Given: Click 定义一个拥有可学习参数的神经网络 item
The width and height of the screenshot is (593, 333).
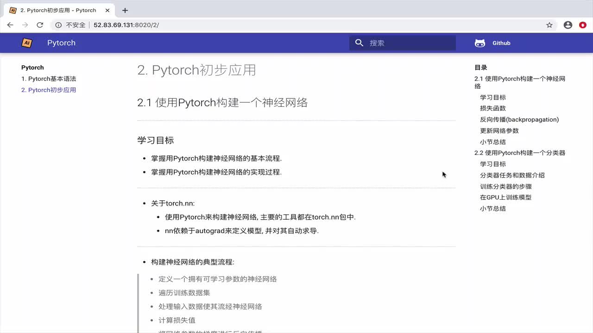Looking at the screenshot, I should coord(218,279).
